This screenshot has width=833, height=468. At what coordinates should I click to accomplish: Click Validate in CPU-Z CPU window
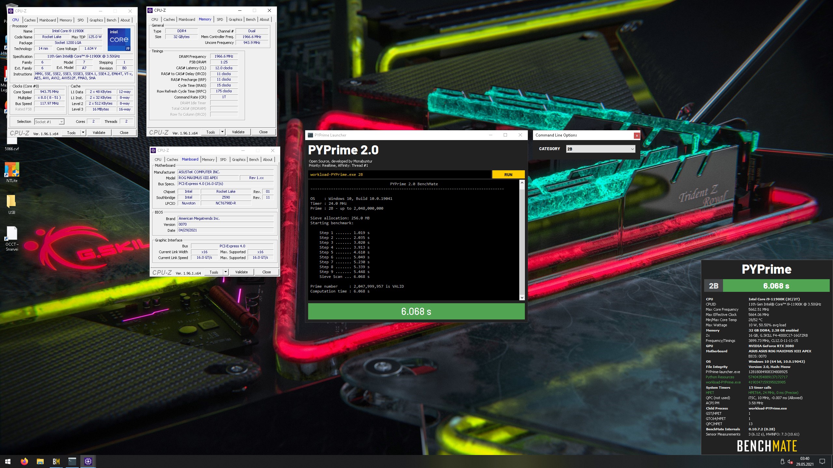99,133
